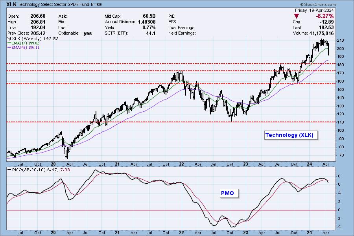Select the Friday 19-Apr-2024 date label
Image resolution: width=354 pixels, height=236 pixels.
point(314,10)
